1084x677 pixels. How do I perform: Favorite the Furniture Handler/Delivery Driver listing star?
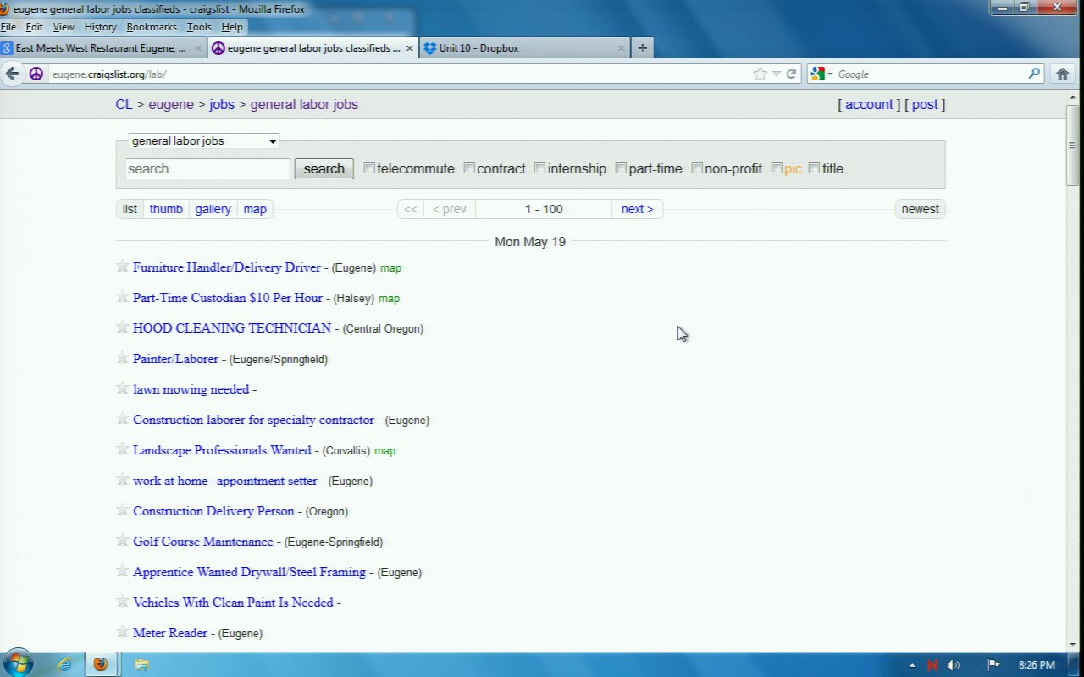click(123, 267)
